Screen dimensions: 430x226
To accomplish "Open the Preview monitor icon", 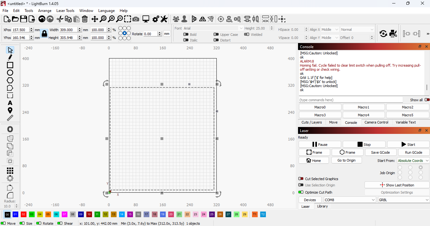I will 146,19.
